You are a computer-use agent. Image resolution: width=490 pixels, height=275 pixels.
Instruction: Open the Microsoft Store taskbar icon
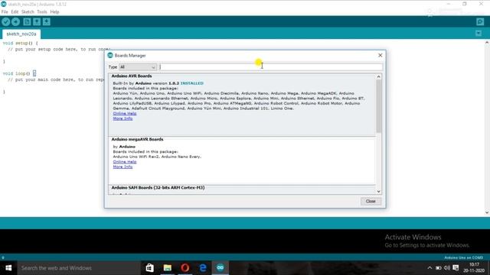click(x=150, y=268)
